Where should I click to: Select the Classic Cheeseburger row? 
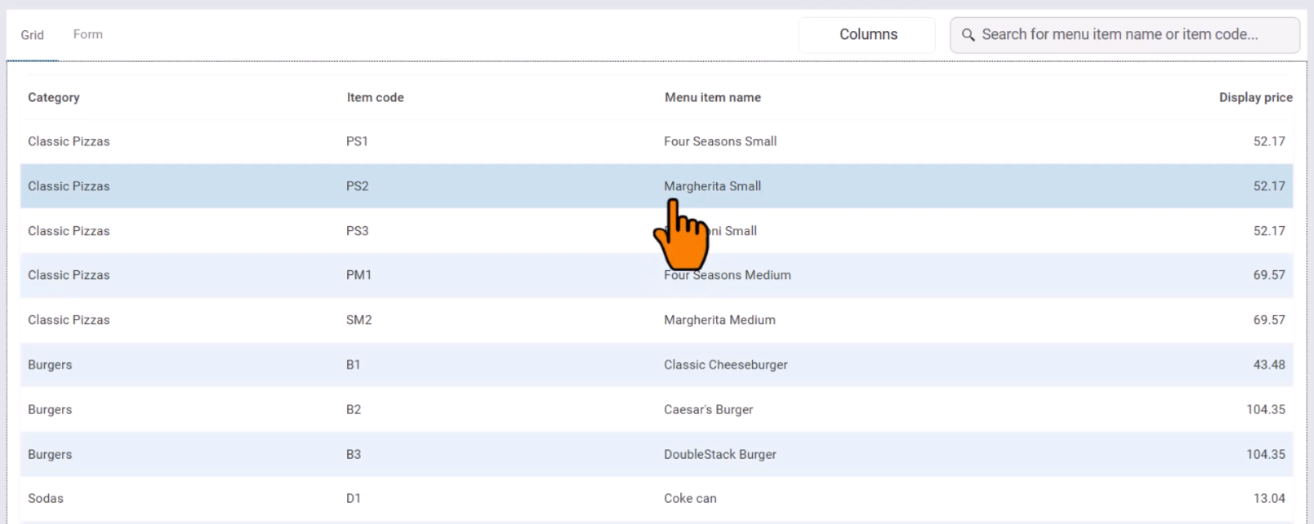tap(725, 365)
